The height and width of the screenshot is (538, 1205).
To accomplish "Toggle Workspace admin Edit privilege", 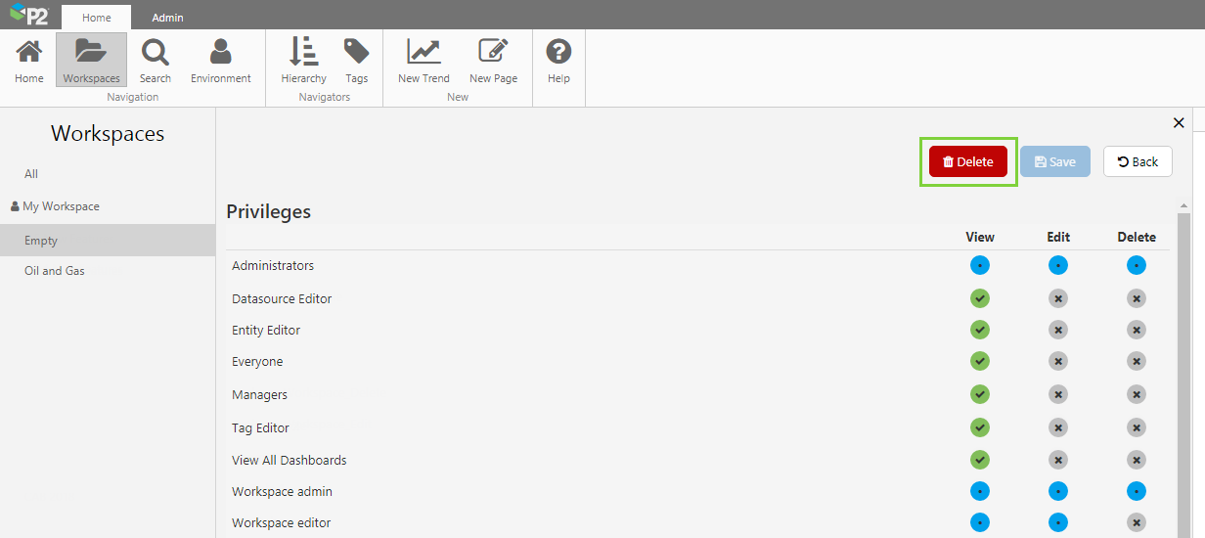I will tap(1058, 491).
